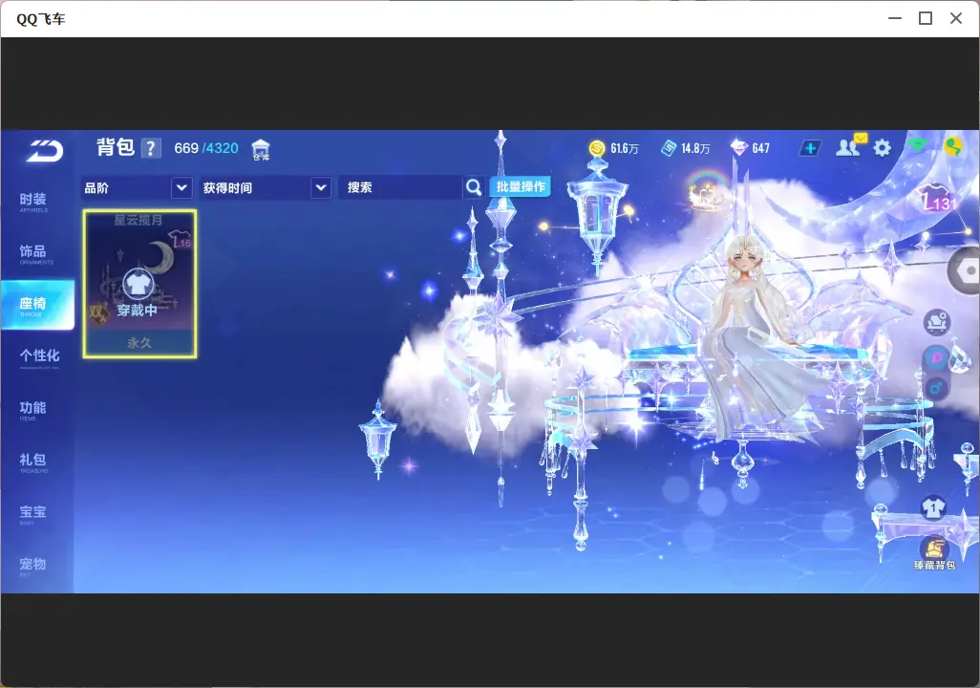
Task: Open the 宝宝 baby tab
Action: [33, 513]
